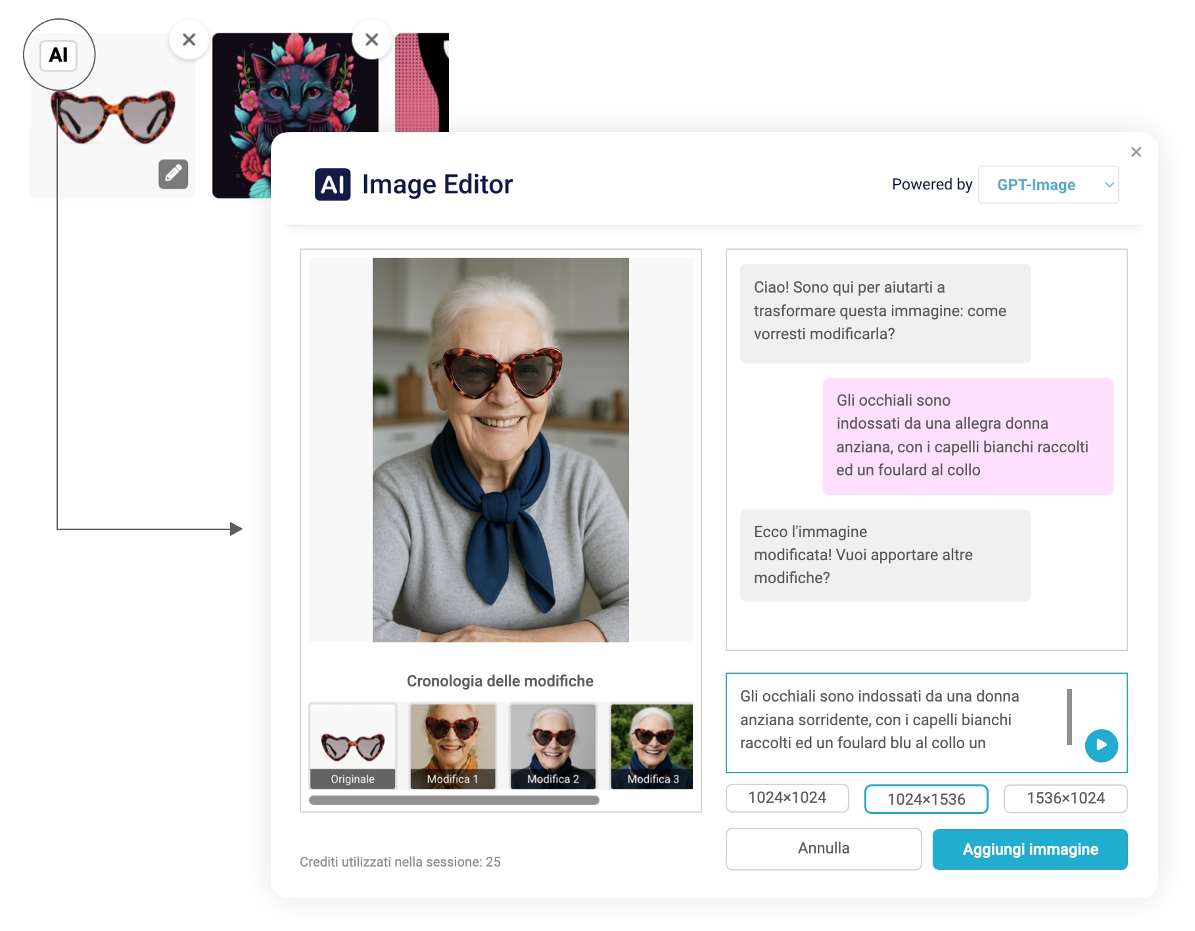Select the 1024×1536 size option
Viewport: 1195px width, 931px height.
(x=926, y=799)
